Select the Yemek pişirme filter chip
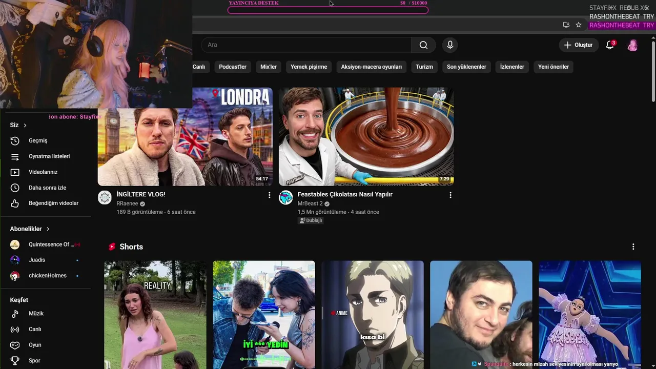This screenshot has height=369, width=656. [309, 67]
